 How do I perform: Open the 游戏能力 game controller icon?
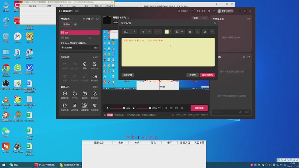(x=95, y=78)
